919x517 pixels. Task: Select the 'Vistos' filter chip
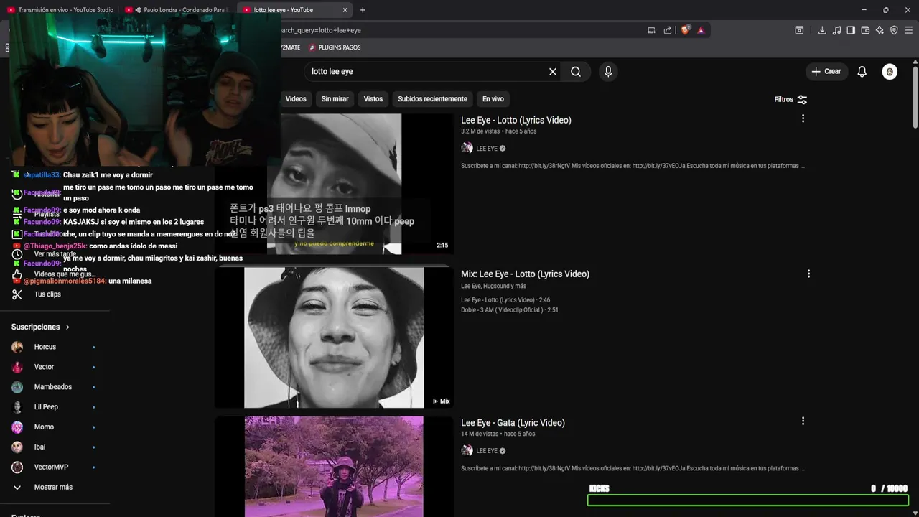373,98
